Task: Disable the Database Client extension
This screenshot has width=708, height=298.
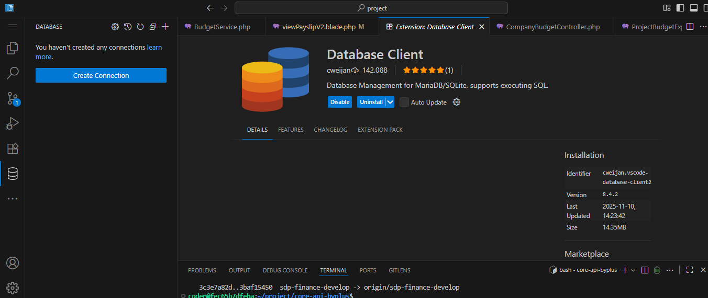Action: pyautogui.click(x=340, y=102)
